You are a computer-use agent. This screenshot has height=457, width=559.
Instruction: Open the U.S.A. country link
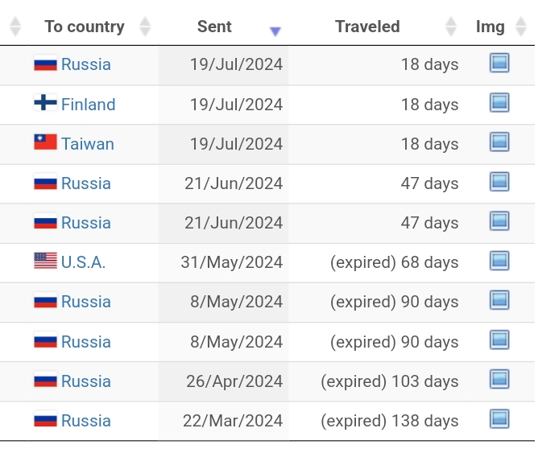point(83,262)
